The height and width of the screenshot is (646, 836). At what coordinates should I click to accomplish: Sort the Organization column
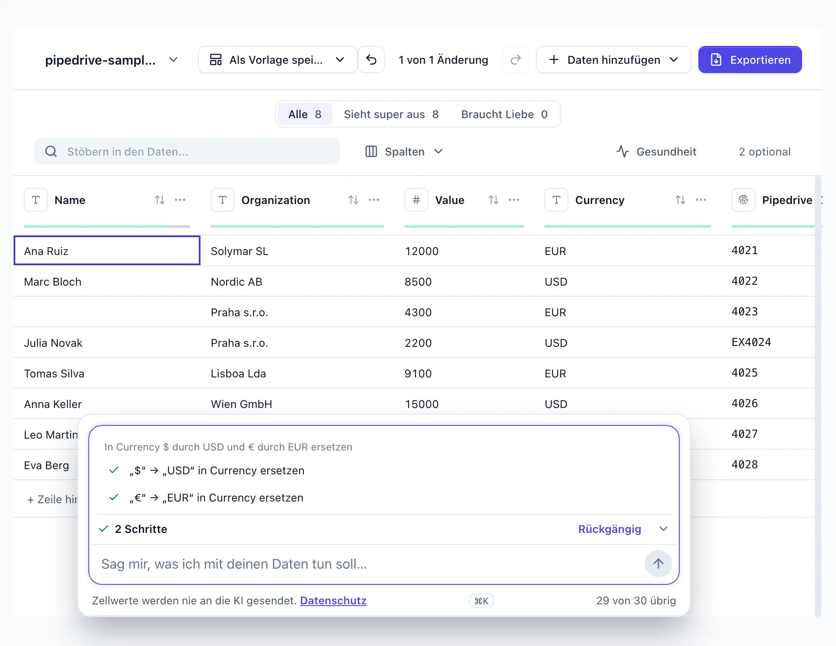353,200
